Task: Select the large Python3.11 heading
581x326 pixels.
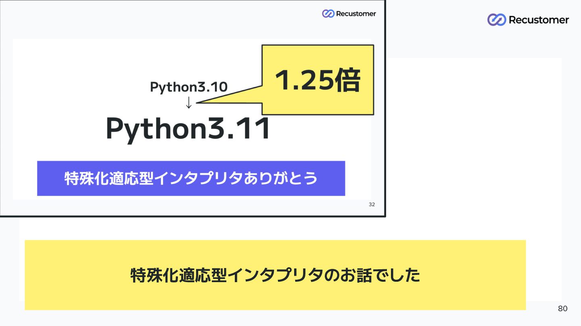Action: tap(188, 129)
